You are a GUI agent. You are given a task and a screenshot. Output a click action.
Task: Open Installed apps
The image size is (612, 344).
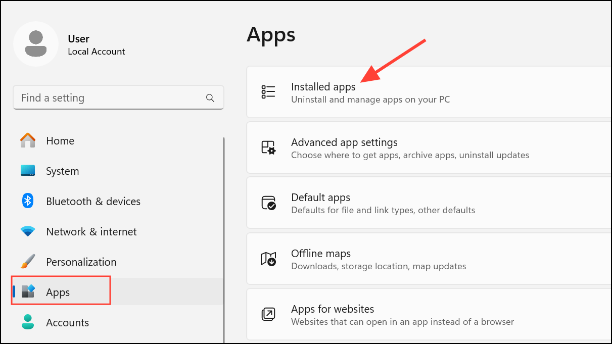(429, 92)
